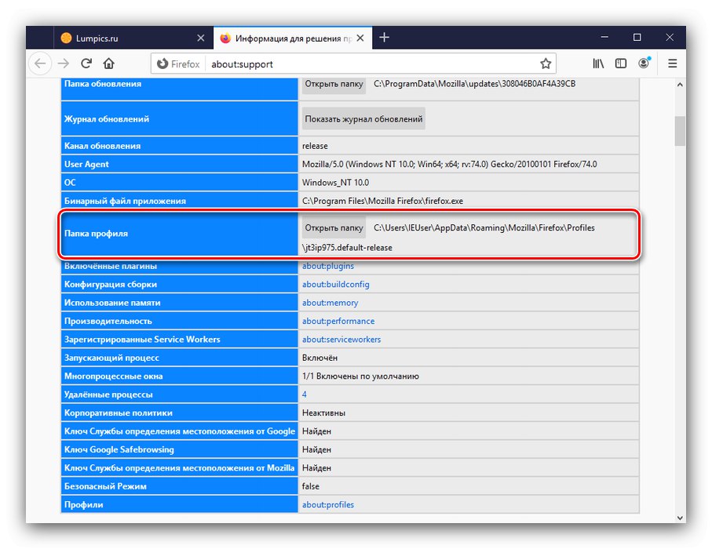Click the Windows_NT 10.0 value
712x549 pixels.
point(335,183)
